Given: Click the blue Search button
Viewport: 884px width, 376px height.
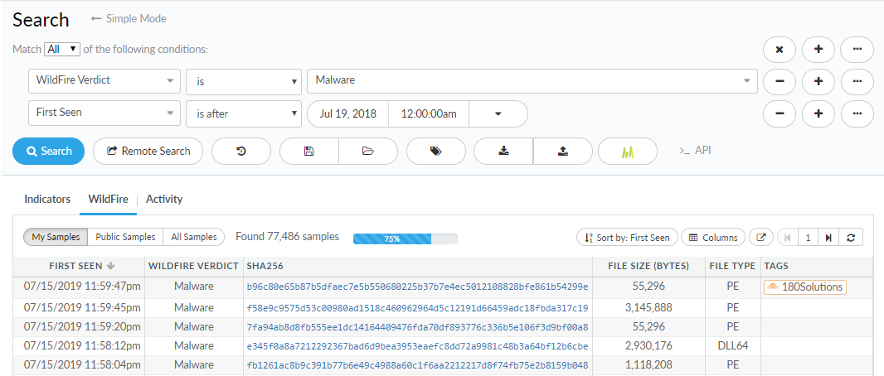Looking at the screenshot, I should 49,151.
